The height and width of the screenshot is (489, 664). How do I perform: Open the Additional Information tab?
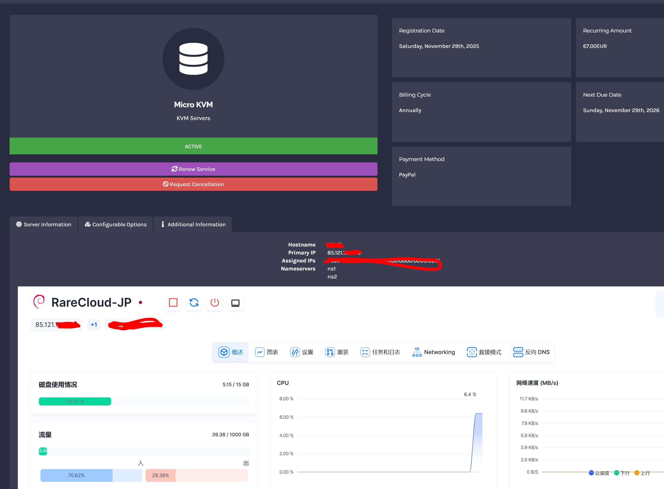point(193,224)
